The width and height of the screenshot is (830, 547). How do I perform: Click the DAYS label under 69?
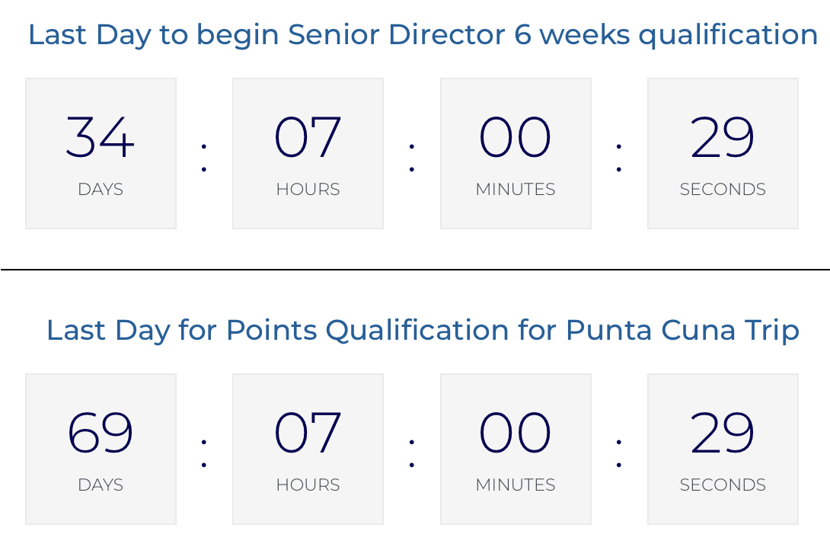pos(101,485)
